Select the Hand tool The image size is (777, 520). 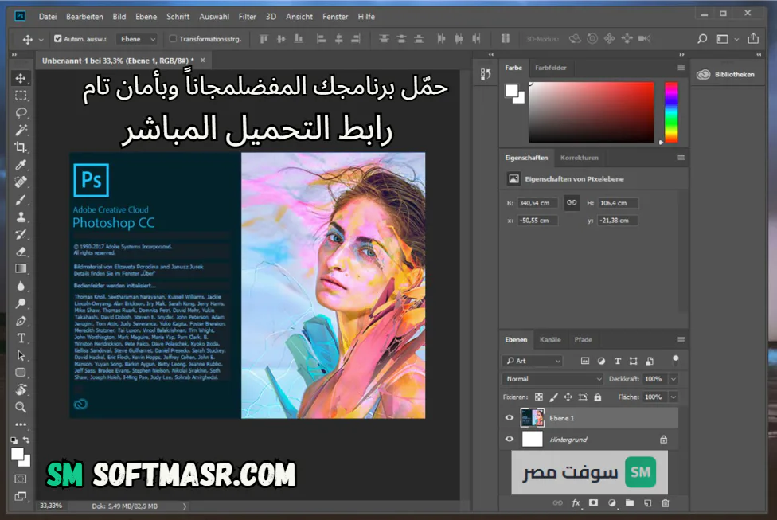(x=21, y=389)
